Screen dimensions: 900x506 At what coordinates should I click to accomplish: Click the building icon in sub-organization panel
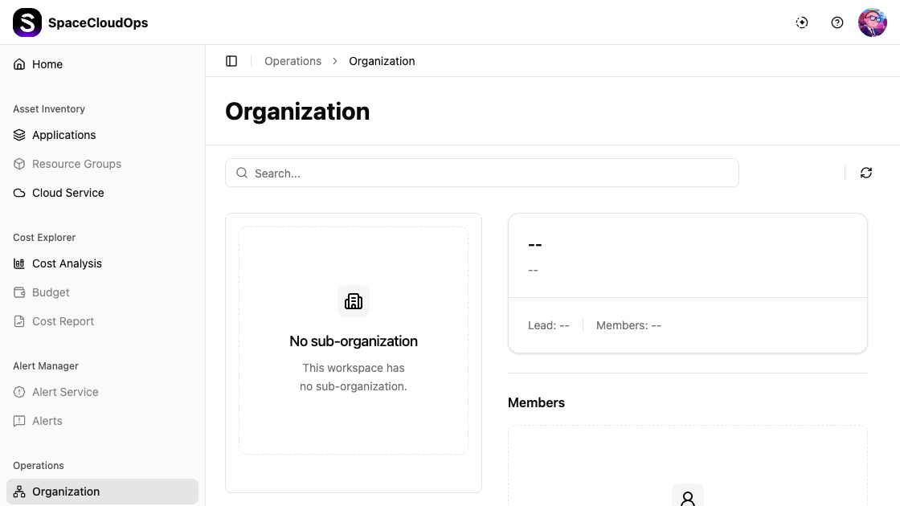click(354, 301)
